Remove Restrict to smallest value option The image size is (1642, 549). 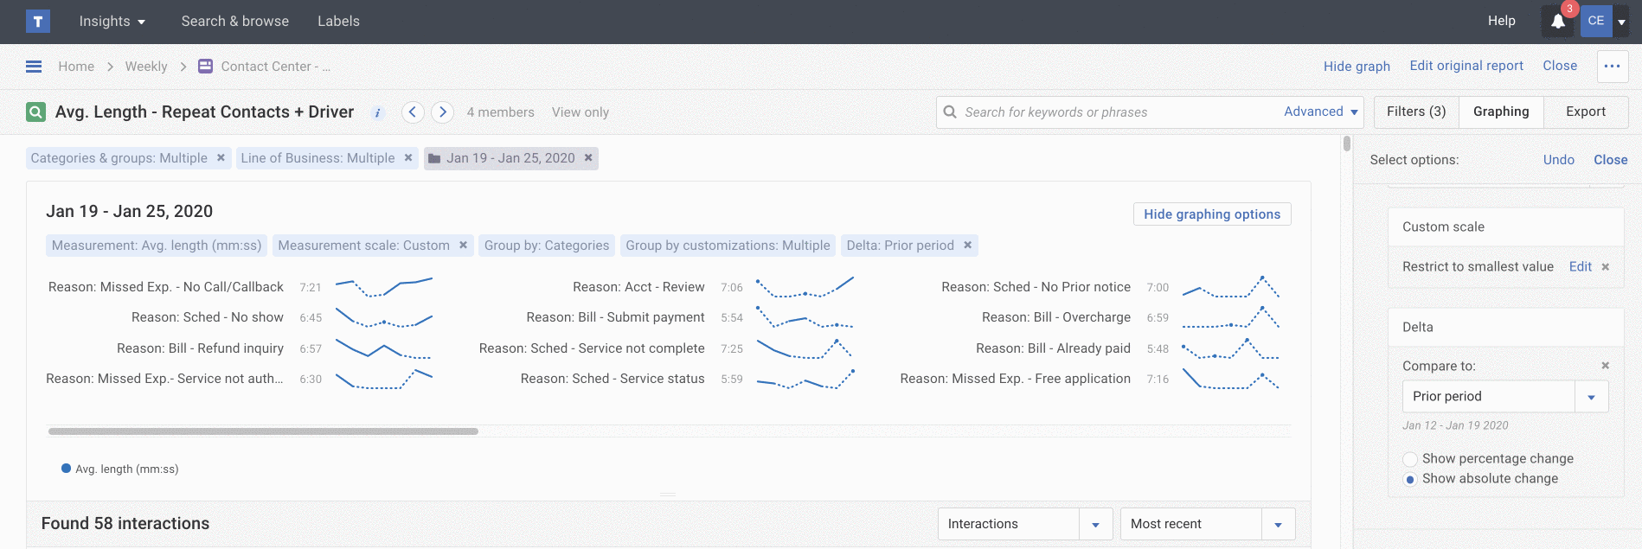tap(1606, 267)
